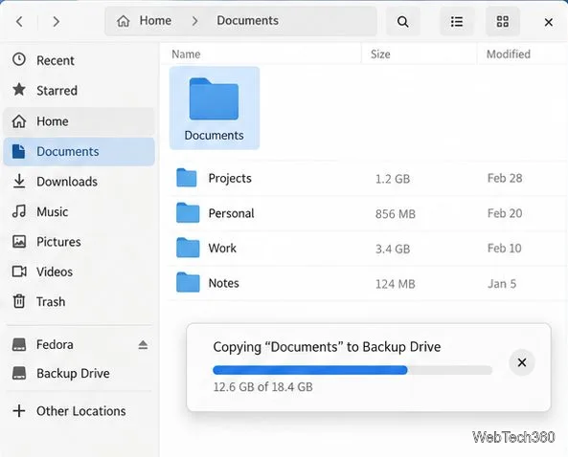Open Starred in the sidebar
568x457 pixels.
(79, 91)
